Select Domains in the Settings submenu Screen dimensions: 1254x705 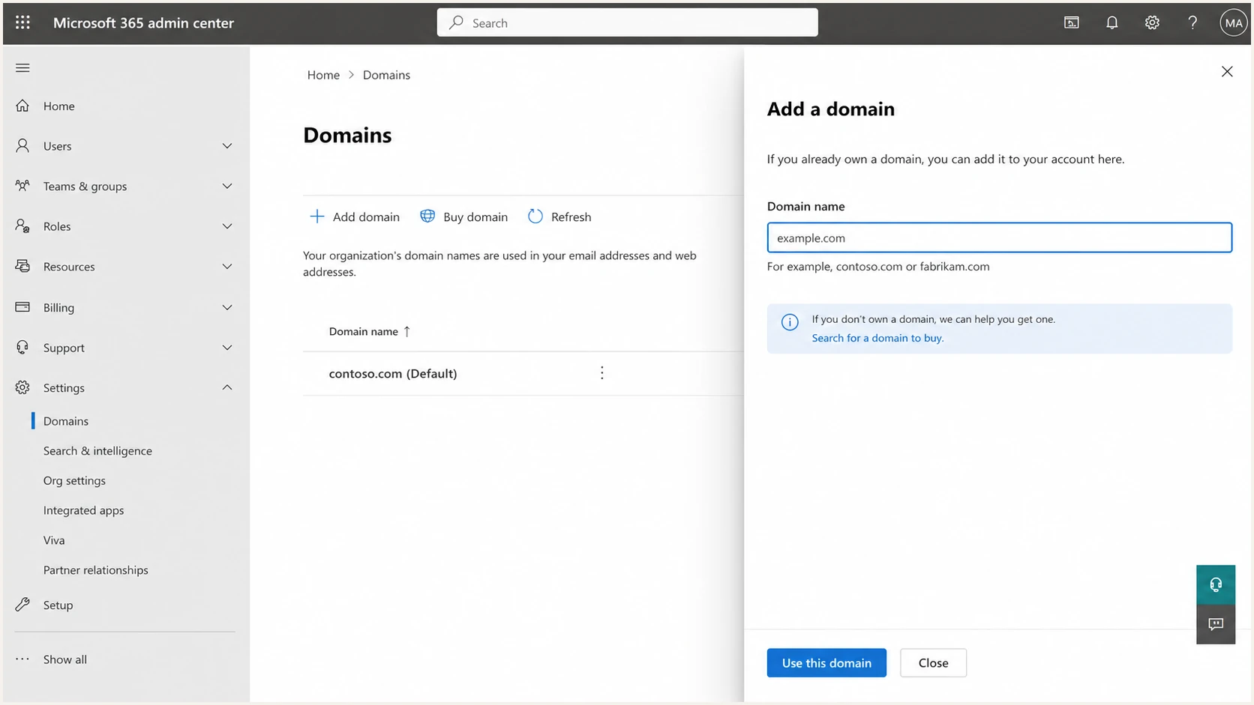[x=66, y=421]
